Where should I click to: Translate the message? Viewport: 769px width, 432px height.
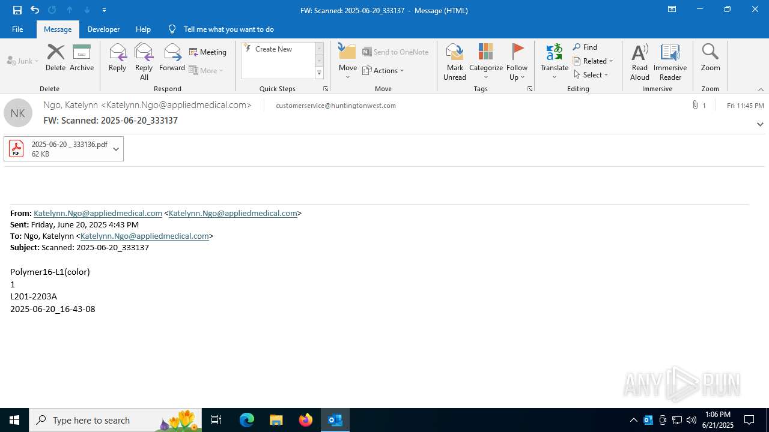tap(554, 61)
